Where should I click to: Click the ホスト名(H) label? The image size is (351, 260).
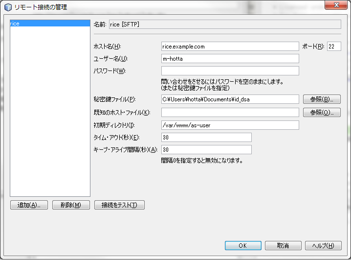coord(107,47)
